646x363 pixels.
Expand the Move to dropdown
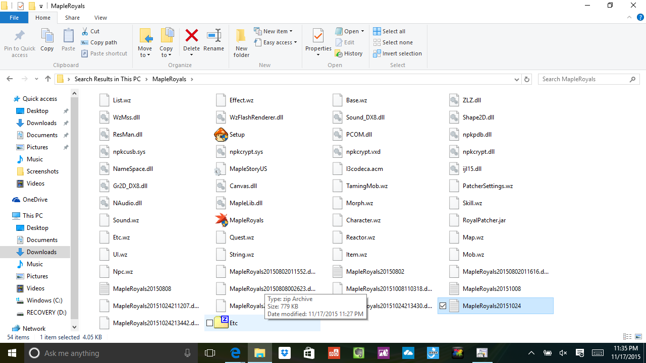[x=145, y=55]
